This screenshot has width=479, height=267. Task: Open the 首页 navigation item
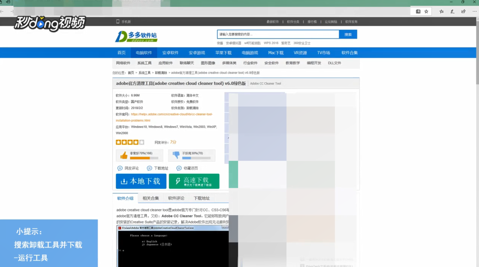[121, 53]
